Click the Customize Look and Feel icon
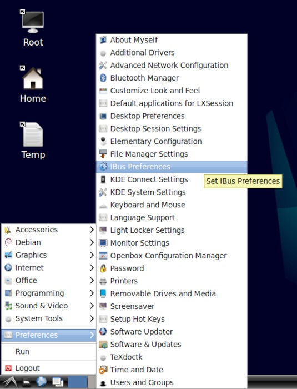The image size is (297, 389). pos(103,91)
